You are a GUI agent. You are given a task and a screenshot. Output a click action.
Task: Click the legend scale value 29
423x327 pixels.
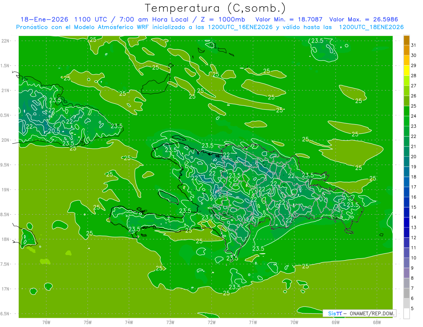click(x=414, y=66)
